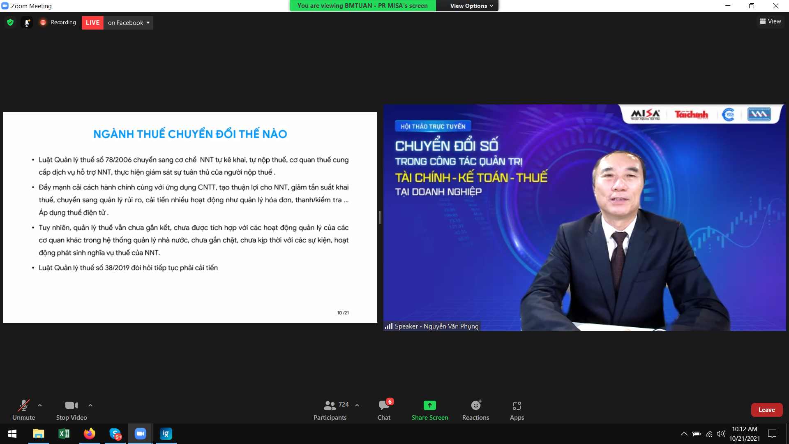Screen dimensions: 789x444
Task: Expand audio options arrow beside Unmute
Action: click(x=40, y=405)
